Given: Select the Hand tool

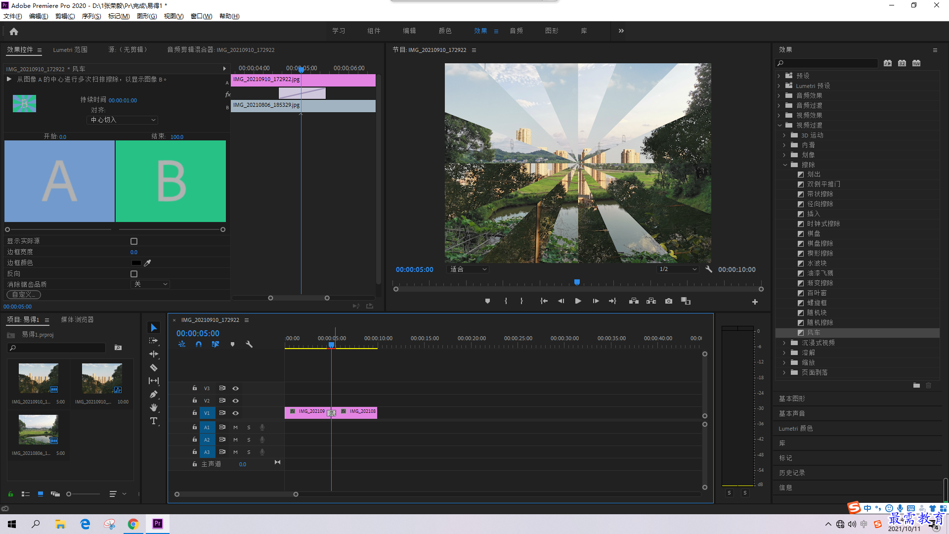Looking at the screenshot, I should (154, 407).
